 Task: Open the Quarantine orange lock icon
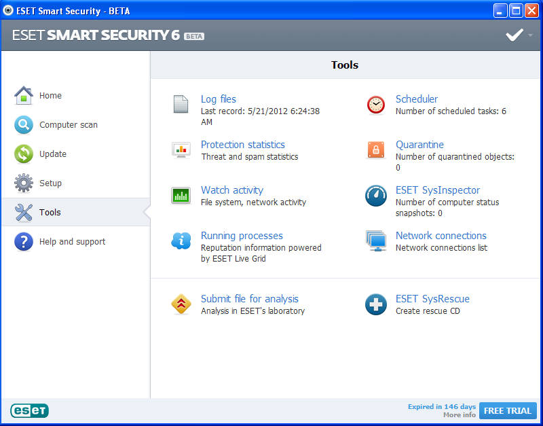click(375, 150)
